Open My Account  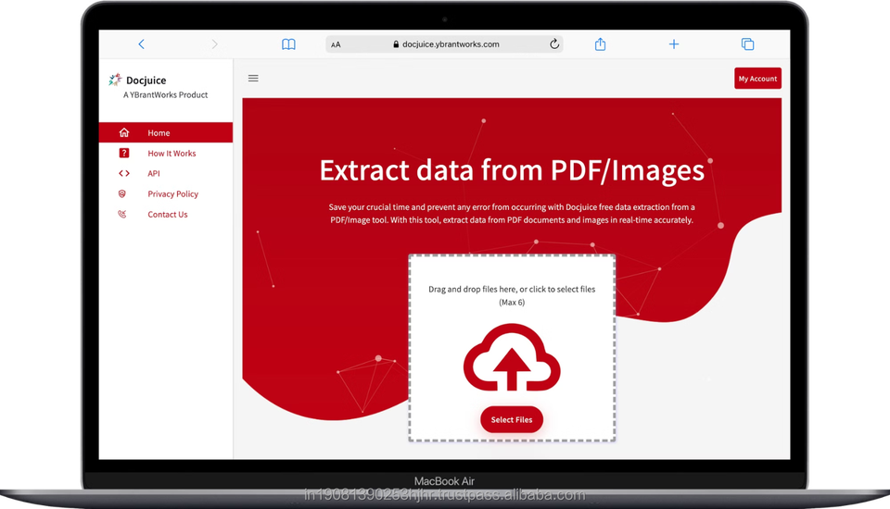point(757,79)
